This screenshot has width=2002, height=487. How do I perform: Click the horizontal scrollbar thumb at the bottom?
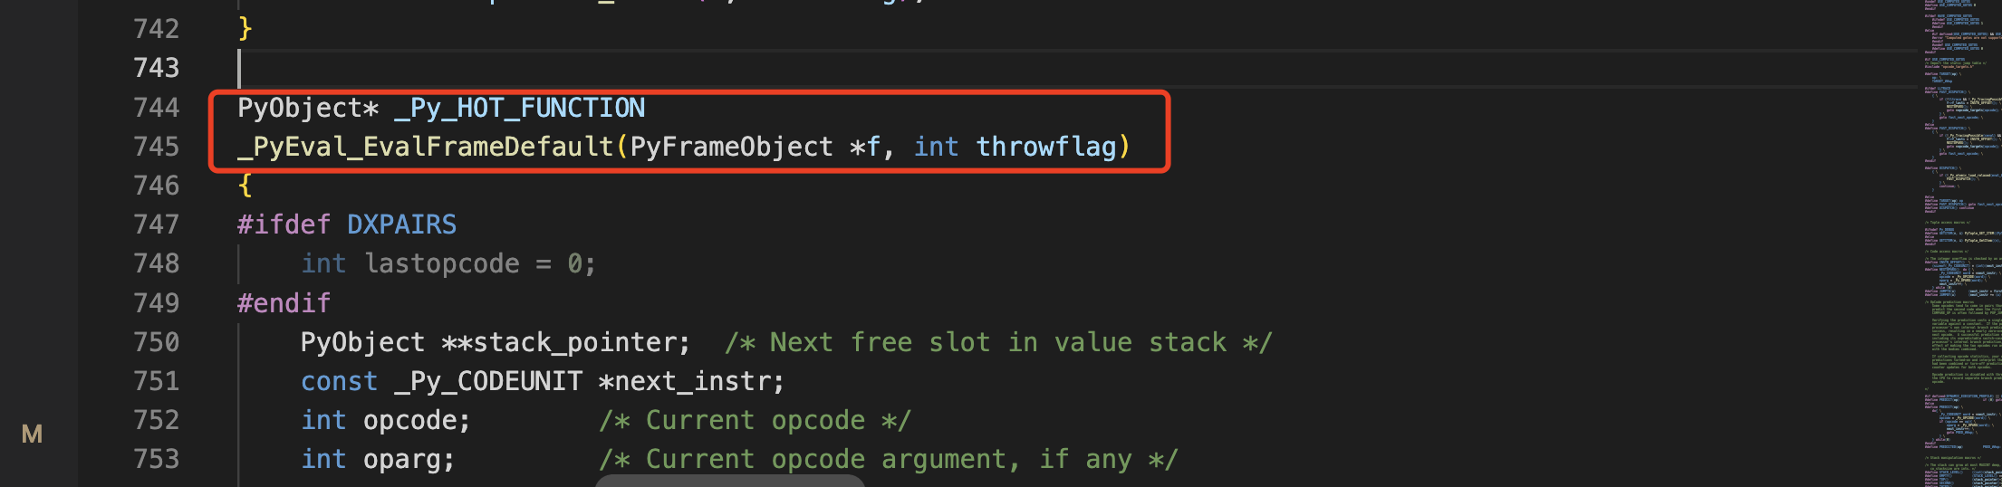(x=730, y=481)
